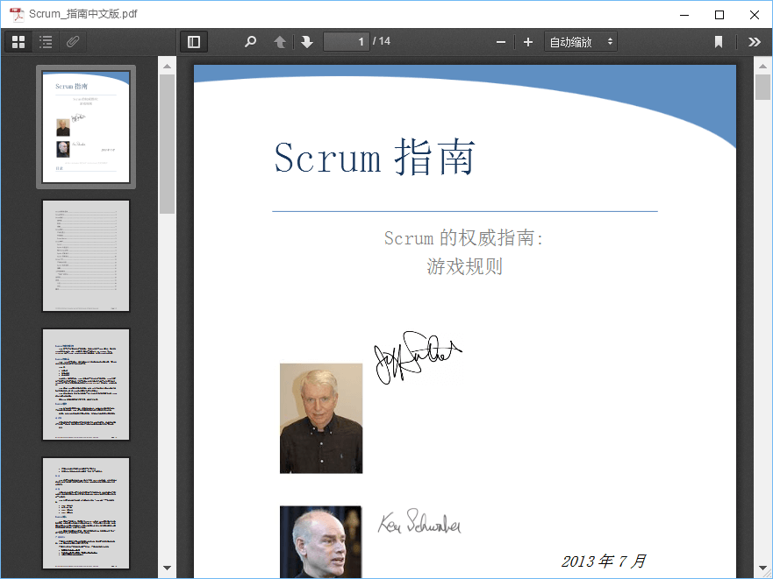The width and height of the screenshot is (773, 579).
Task: Select page 2 table of contents thumbnail
Action: point(86,256)
